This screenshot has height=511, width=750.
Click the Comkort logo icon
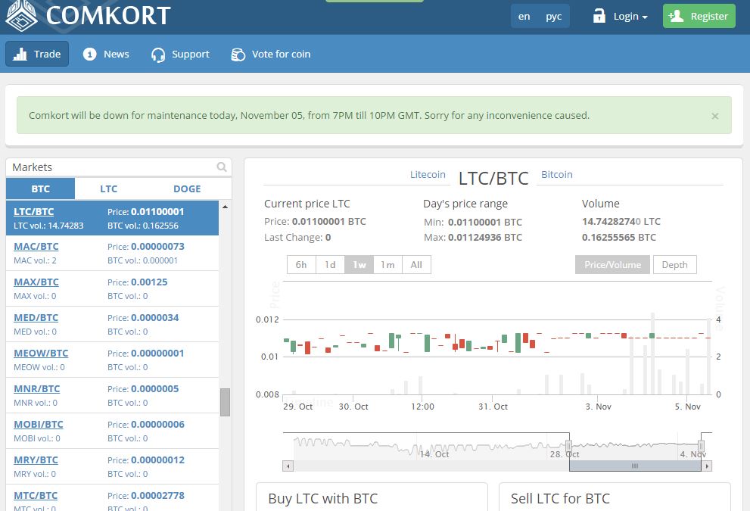[x=21, y=14]
